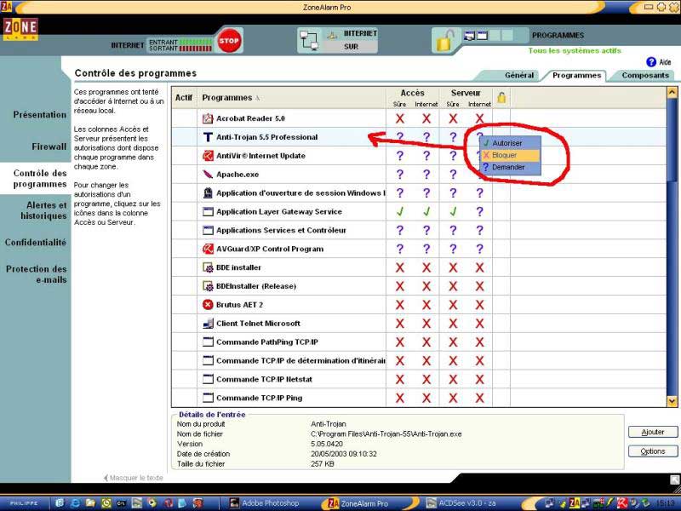Toggle Commande PathPing TCP/IP Accès Internet permission
The width and height of the screenshot is (681, 511).
pyautogui.click(x=426, y=342)
